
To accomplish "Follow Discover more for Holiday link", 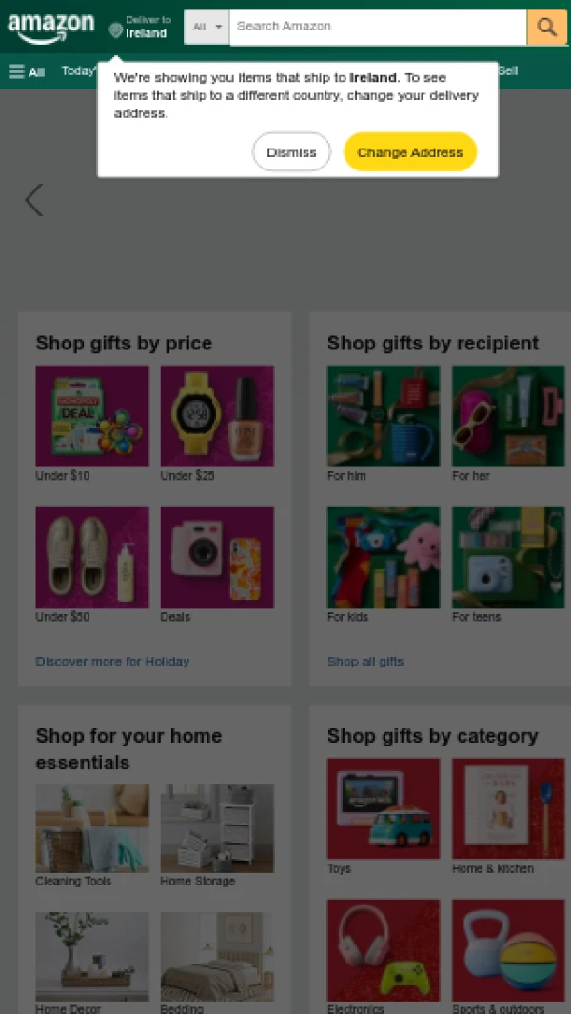I will 112,662.
